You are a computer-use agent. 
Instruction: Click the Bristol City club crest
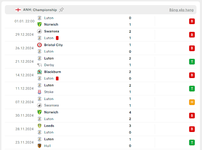39,45
